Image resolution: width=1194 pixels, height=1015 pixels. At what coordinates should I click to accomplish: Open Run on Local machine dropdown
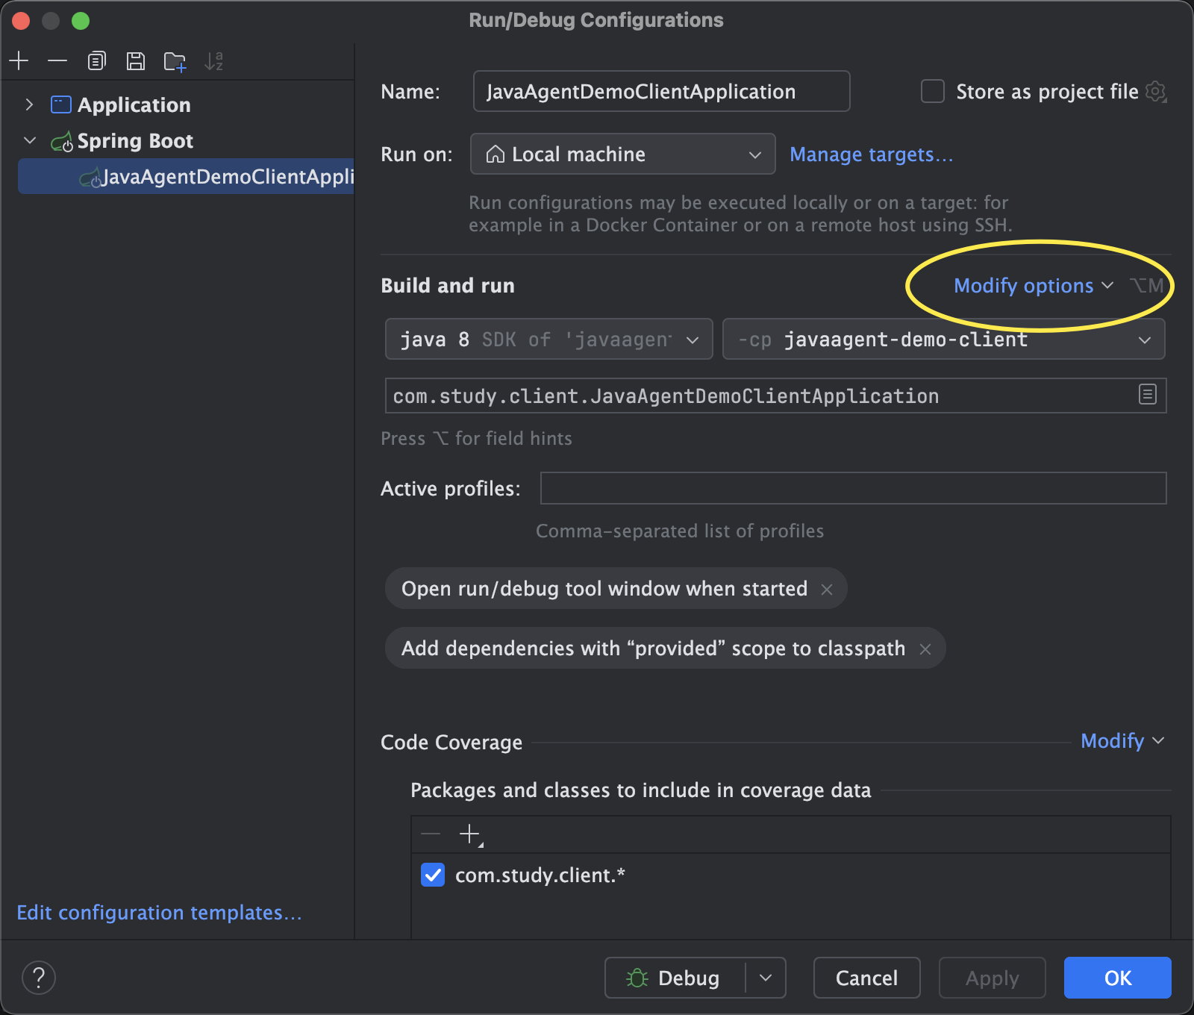[622, 154]
